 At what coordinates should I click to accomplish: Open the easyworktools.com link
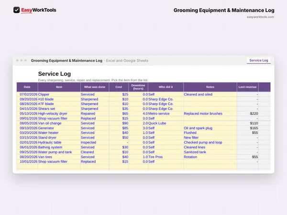click(x=260, y=17)
